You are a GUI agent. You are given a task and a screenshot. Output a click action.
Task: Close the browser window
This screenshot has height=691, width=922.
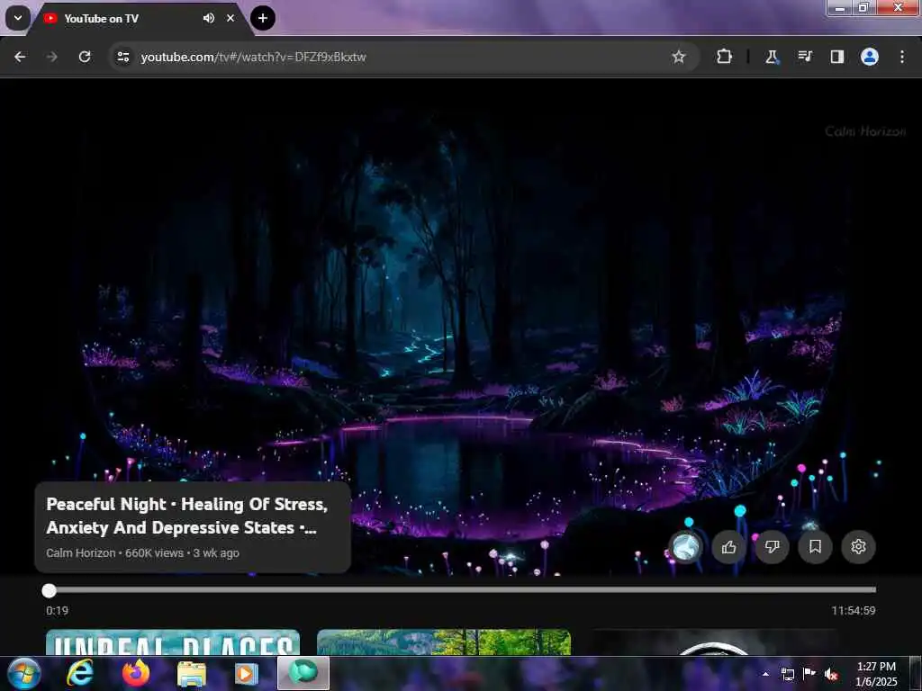(898, 7)
